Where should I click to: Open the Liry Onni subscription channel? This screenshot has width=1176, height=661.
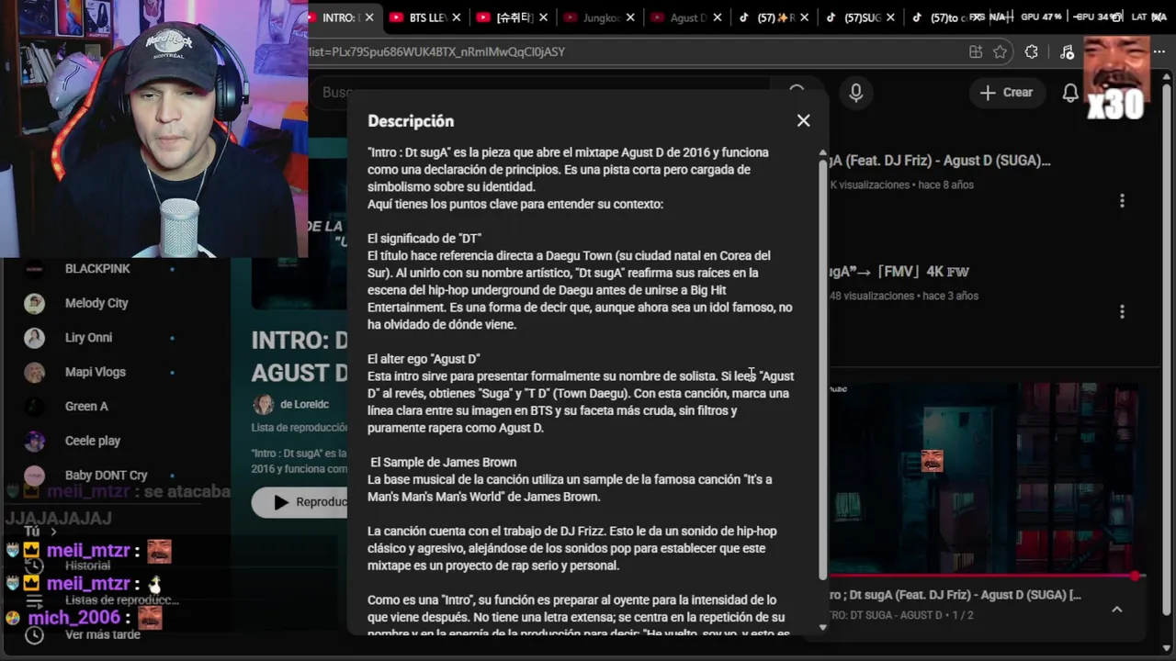pyautogui.click(x=88, y=338)
